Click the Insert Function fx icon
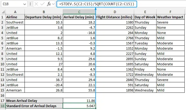This screenshot has height=110, width=186. (49, 4)
